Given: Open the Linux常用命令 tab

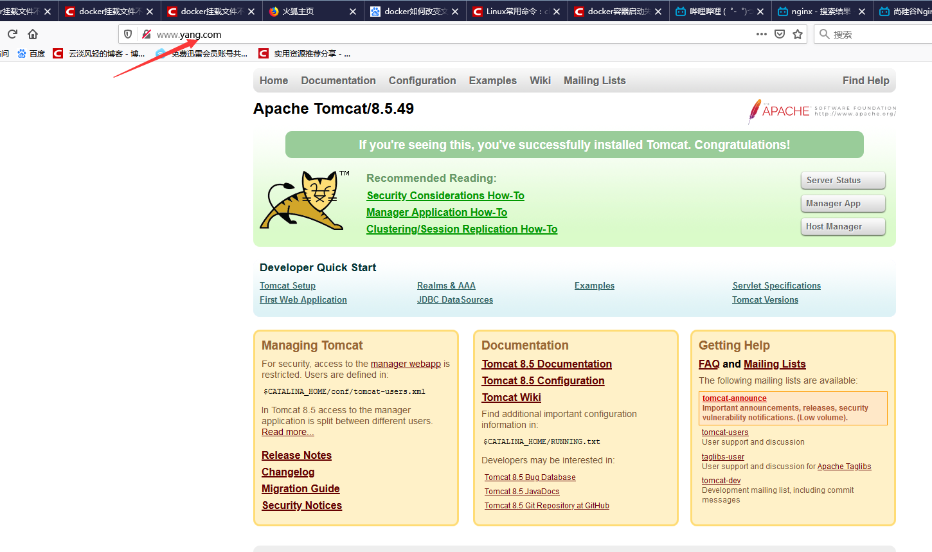Looking at the screenshot, I should click(517, 12).
